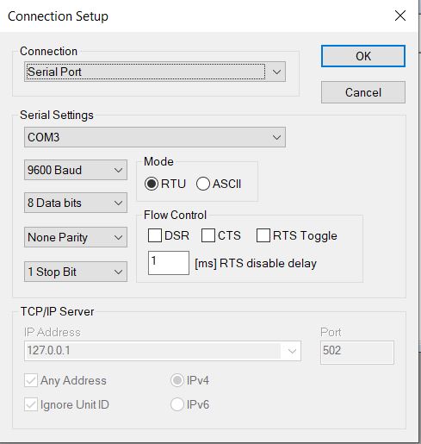
Task: Open the 1 Stop Bit dropdown
Action: coord(76,272)
